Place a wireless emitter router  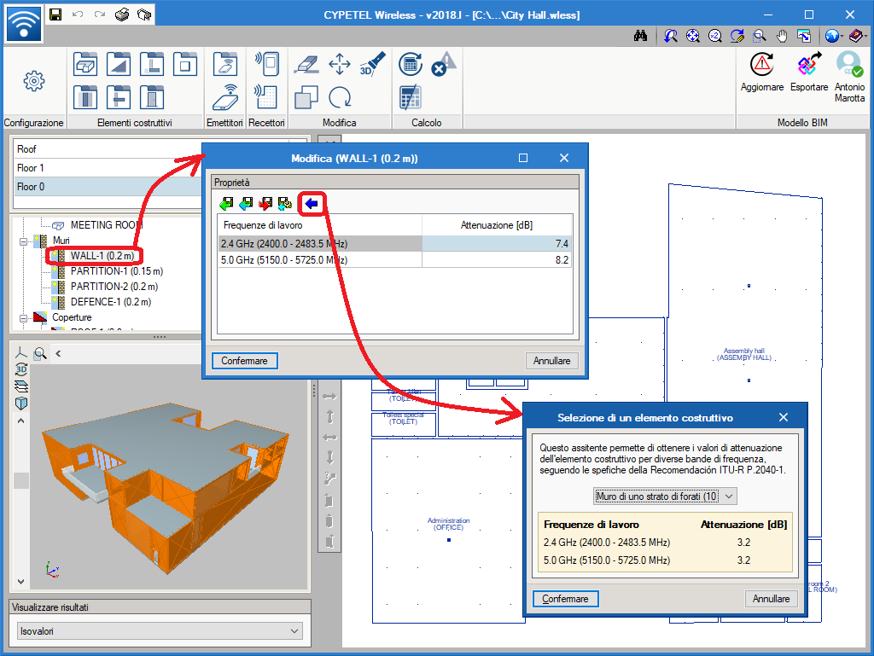click(225, 97)
